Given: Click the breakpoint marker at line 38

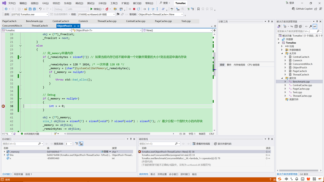Looking at the screenshot, I should 3,106.
